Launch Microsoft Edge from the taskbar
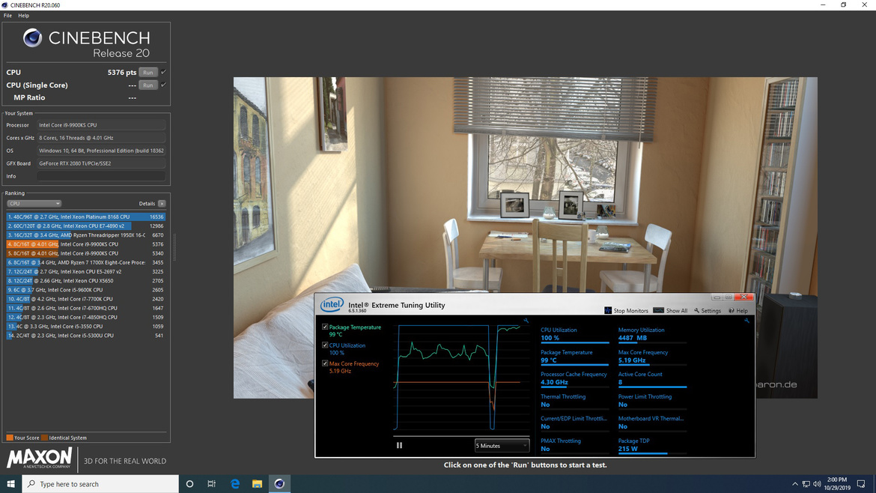Image resolution: width=876 pixels, height=493 pixels. (234, 484)
